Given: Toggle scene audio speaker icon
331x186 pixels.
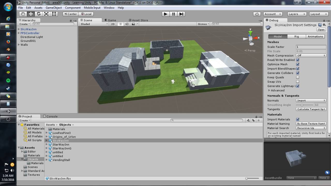Looking at the screenshot, I should [x=127, y=24].
